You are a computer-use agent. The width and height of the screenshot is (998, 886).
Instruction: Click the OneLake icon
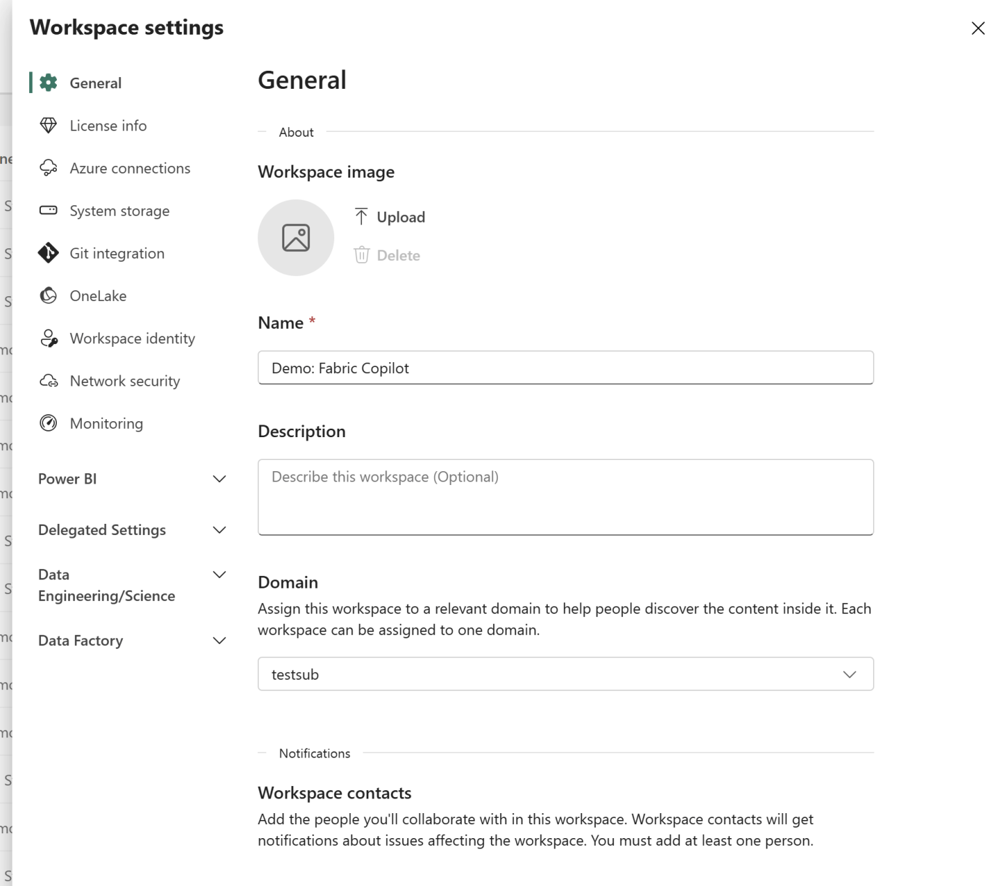tap(49, 296)
